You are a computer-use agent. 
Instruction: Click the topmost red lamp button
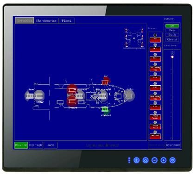[155, 40]
